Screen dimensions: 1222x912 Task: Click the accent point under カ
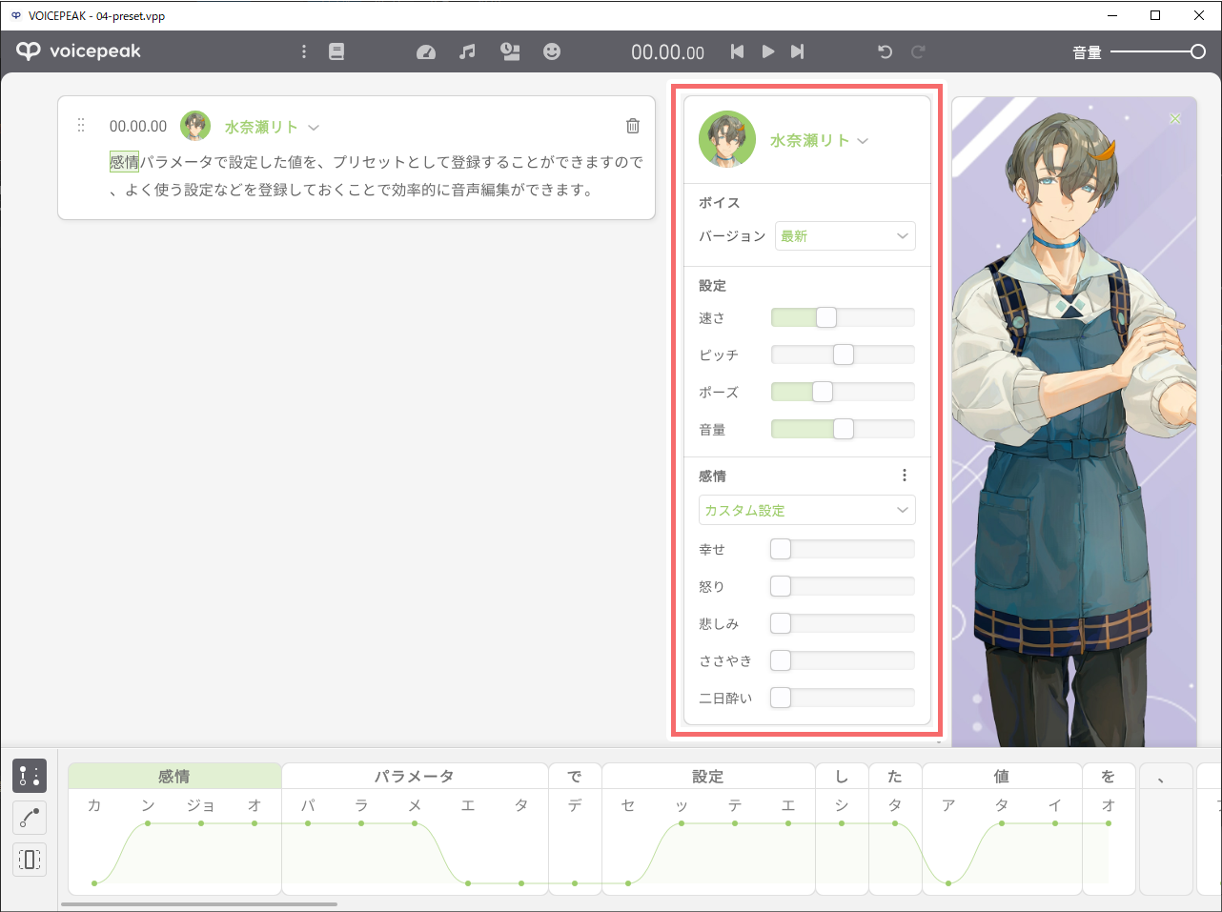94,883
